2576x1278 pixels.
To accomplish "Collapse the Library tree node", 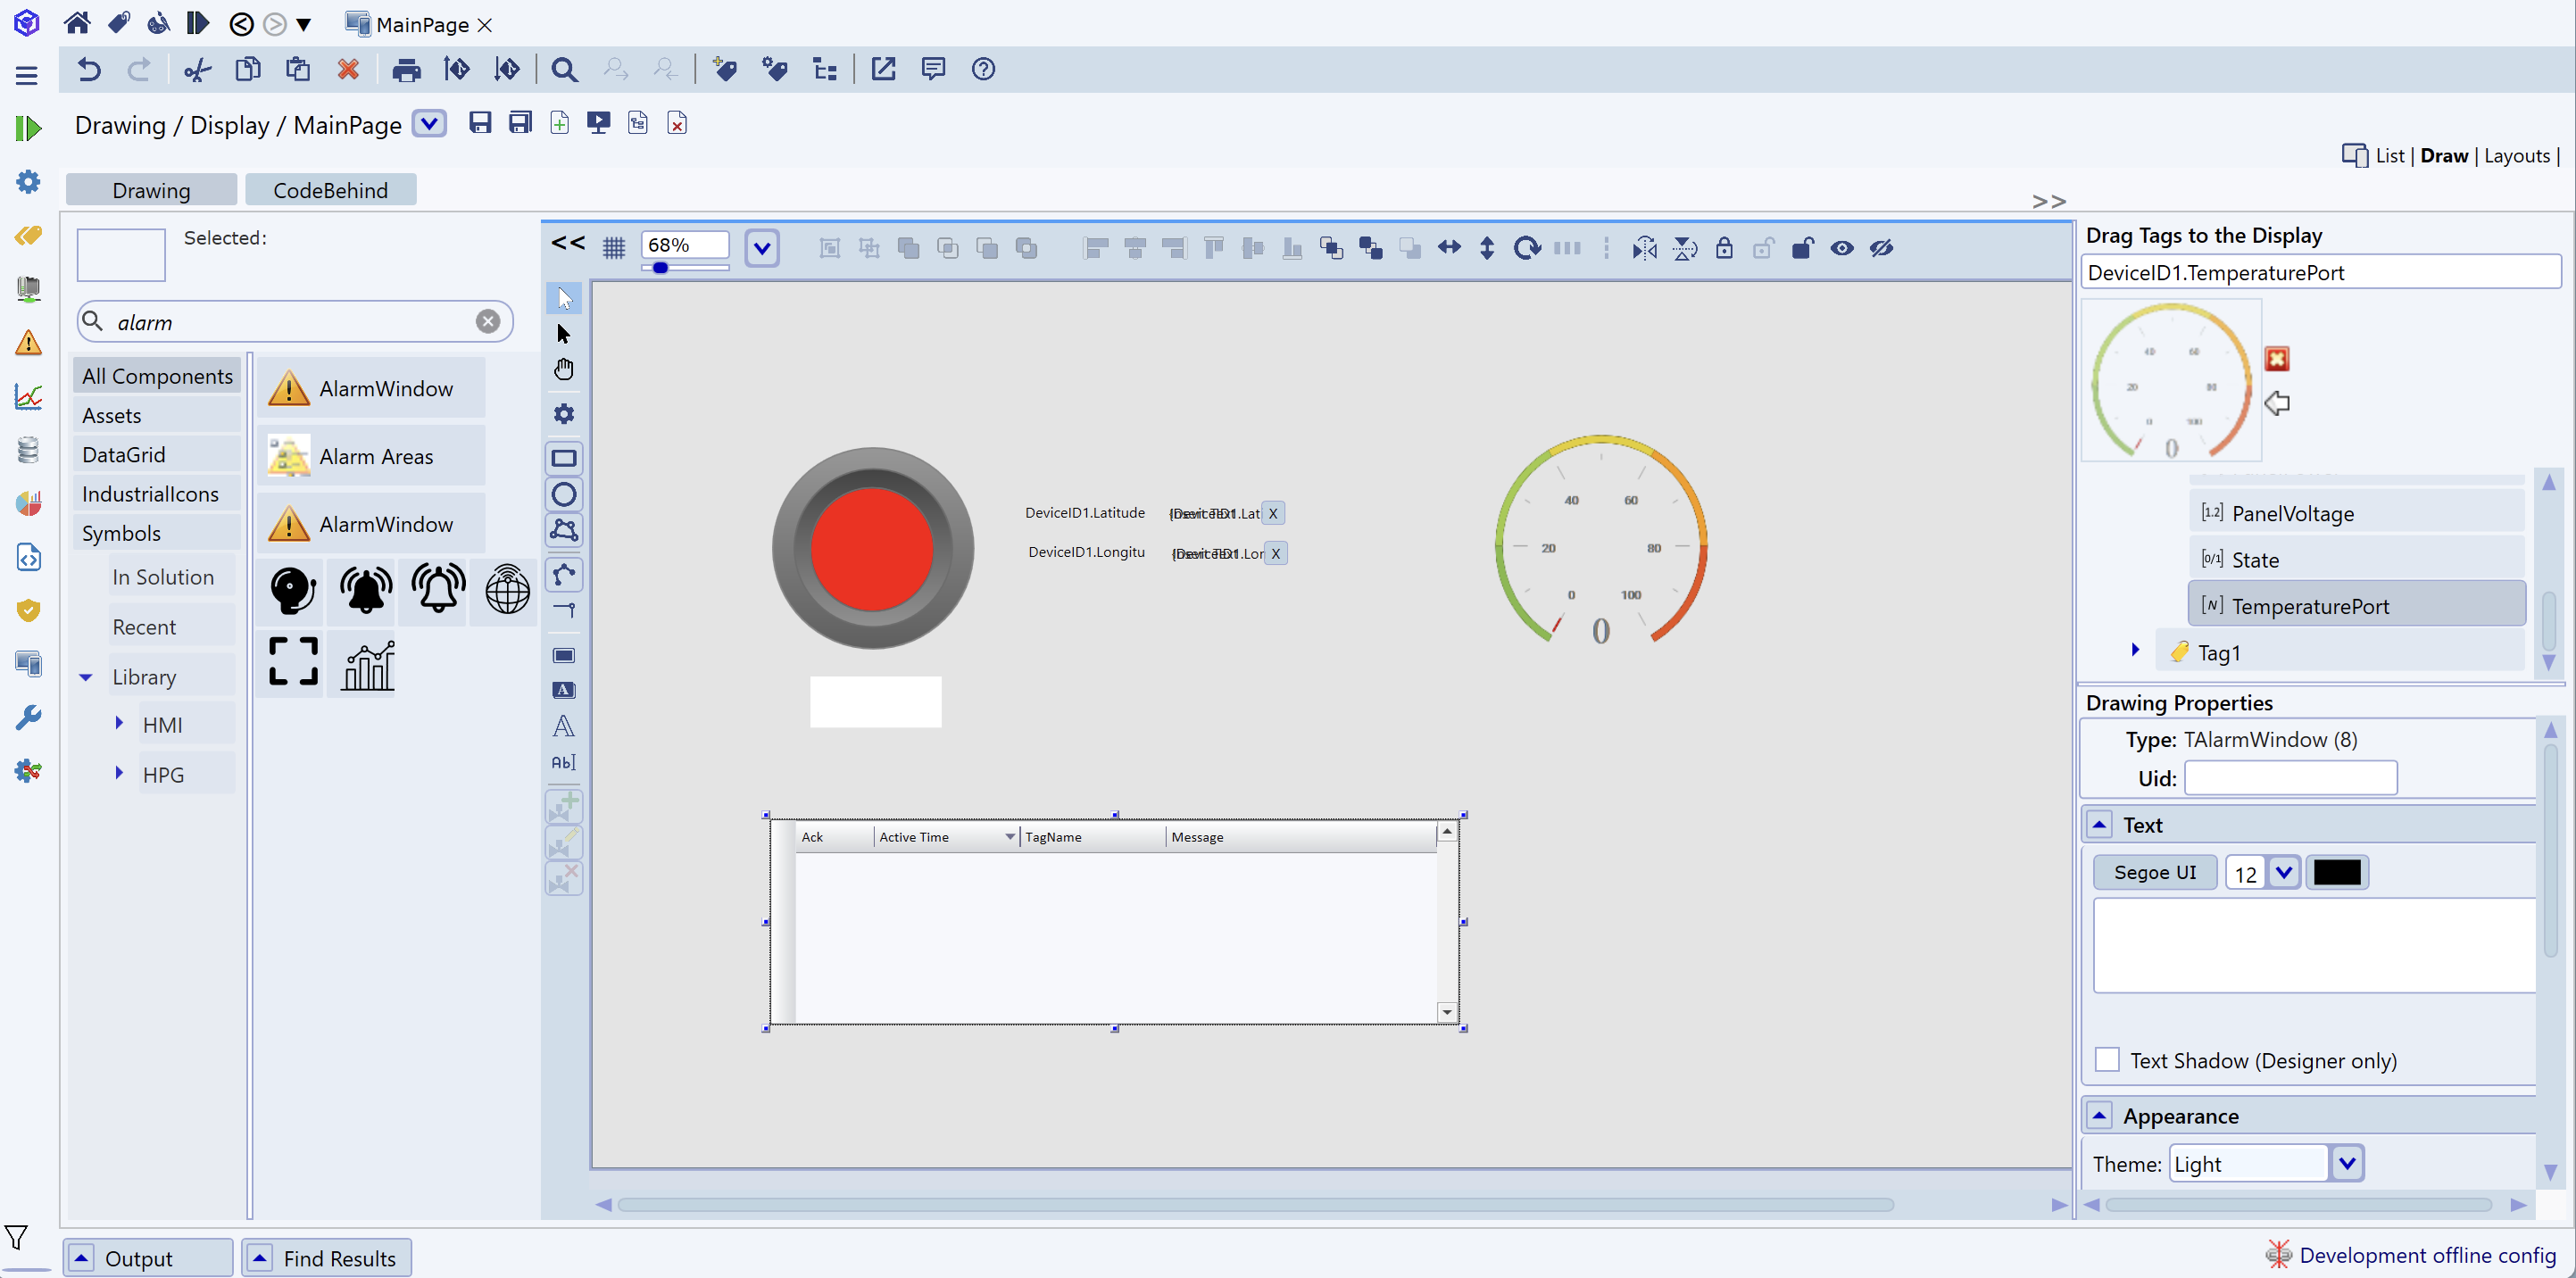I will pos(86,678).
